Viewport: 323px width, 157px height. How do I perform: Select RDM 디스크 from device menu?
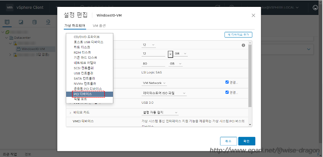pos(89,52)
